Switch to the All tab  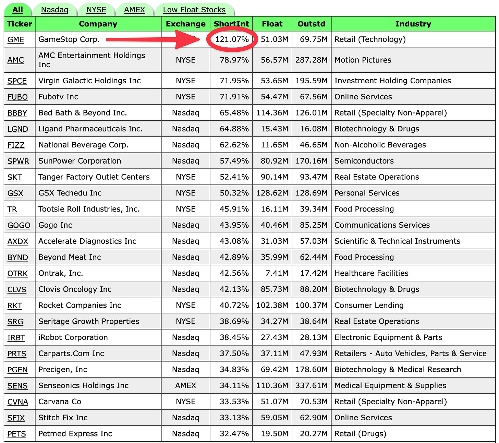tap(17, 10)
